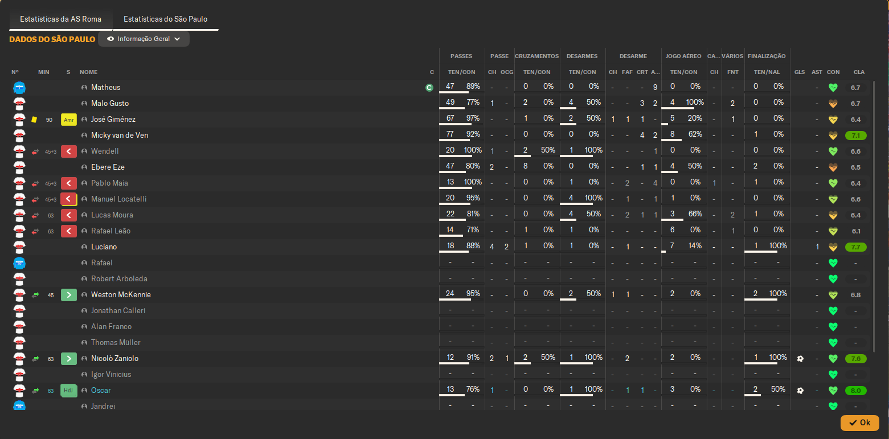The height and width of the screenshot is (439, 889).
Task: Click the condition heart icon for Matheus
Action: (x=833, y=88)
